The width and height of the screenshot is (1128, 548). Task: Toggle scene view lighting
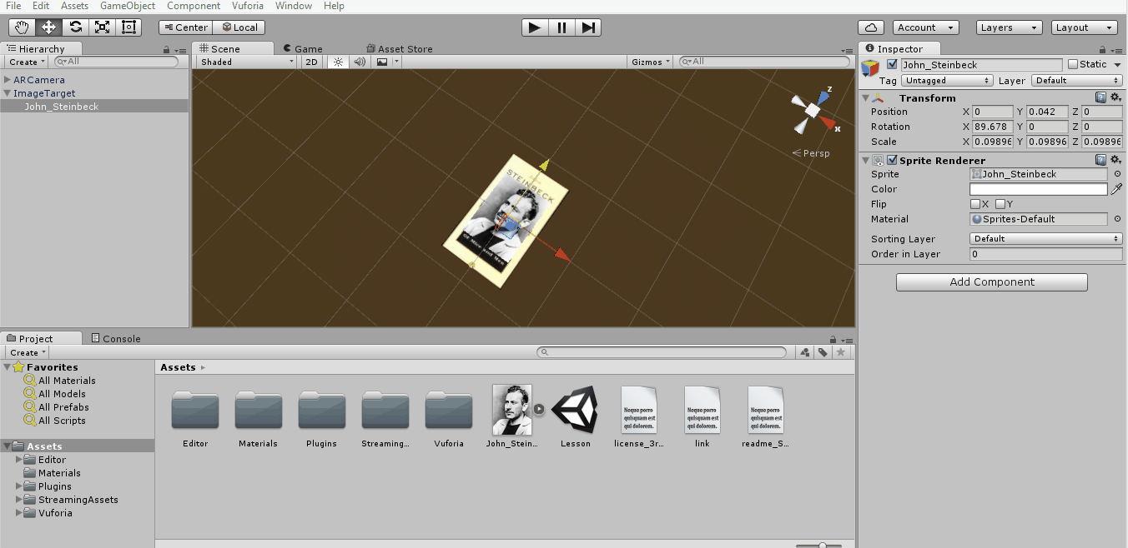337,61
